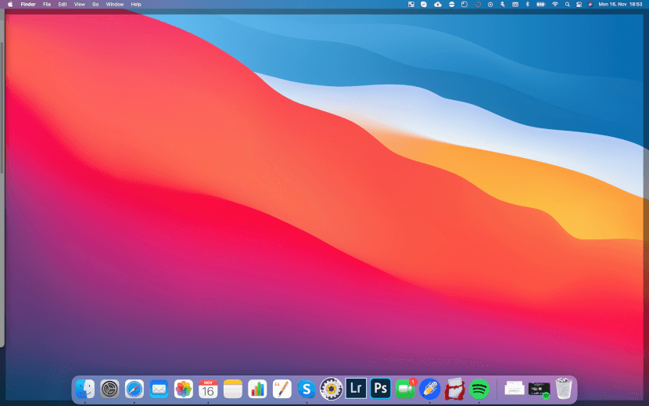The image size is (649, 406).
Task: Toggle Bluetooth status menu
Action: pyautogui.click(x=527, y=4)
